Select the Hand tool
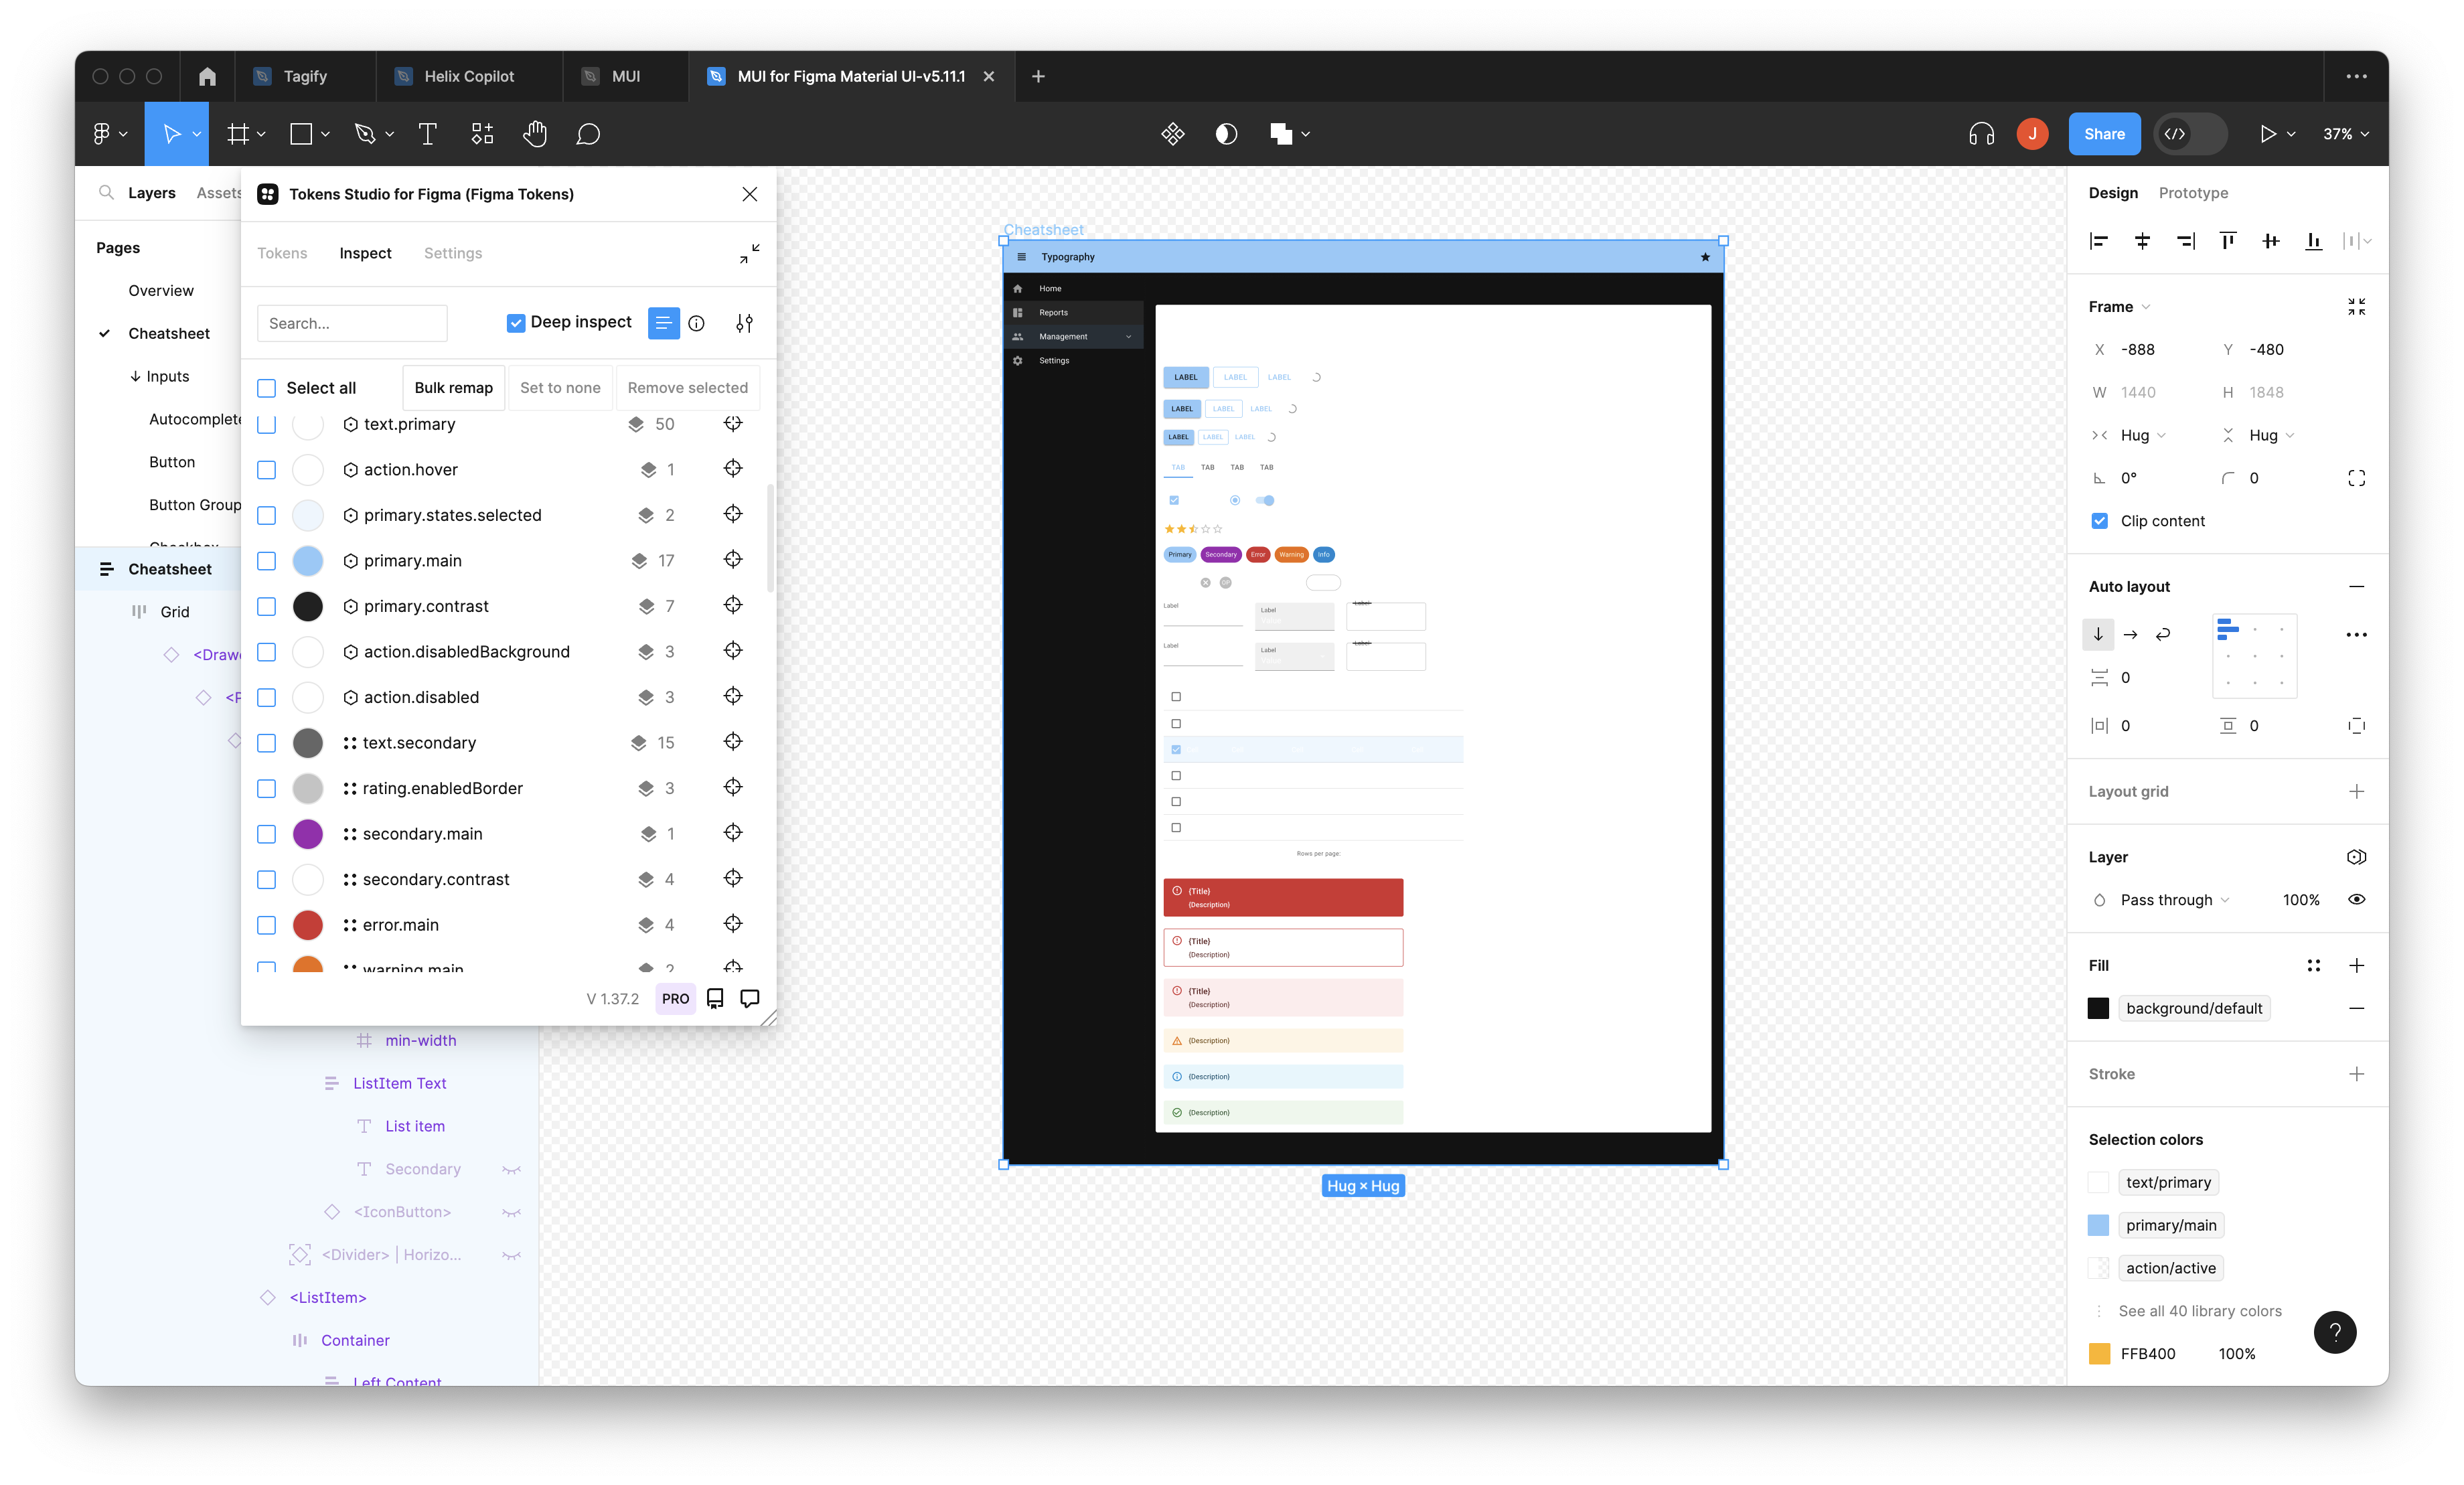 536,133
